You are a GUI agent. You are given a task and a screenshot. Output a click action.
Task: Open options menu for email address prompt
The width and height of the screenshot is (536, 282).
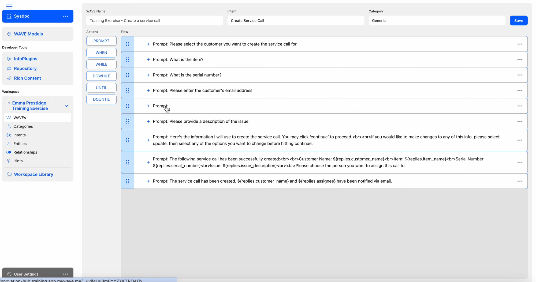point(520,91)
